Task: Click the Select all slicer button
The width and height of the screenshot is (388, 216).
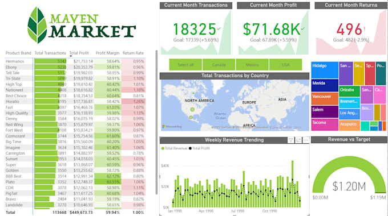Action: click(x=185, y=65)
